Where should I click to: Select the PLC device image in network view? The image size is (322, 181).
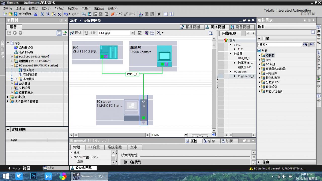(109, 52)
